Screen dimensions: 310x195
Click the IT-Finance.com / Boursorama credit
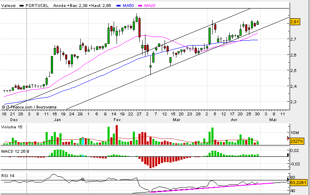(29, 107)
